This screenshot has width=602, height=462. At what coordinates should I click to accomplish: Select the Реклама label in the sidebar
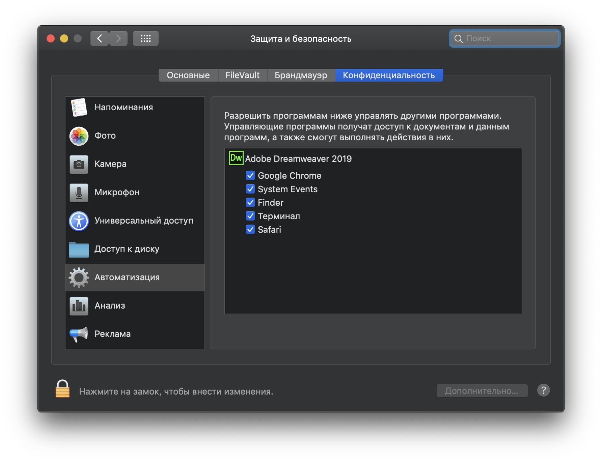(113, 334)
